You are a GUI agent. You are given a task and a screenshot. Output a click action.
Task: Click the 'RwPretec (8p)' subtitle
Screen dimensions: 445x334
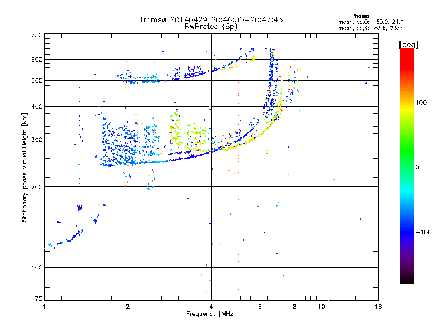(x=211, y=27)
